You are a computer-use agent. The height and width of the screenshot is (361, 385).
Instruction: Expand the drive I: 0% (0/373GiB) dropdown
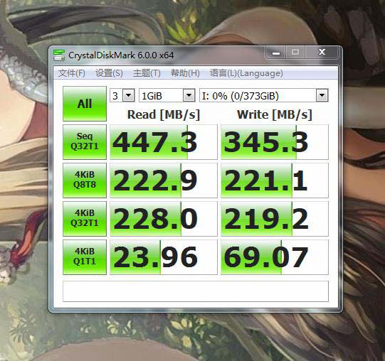point(322,95)
